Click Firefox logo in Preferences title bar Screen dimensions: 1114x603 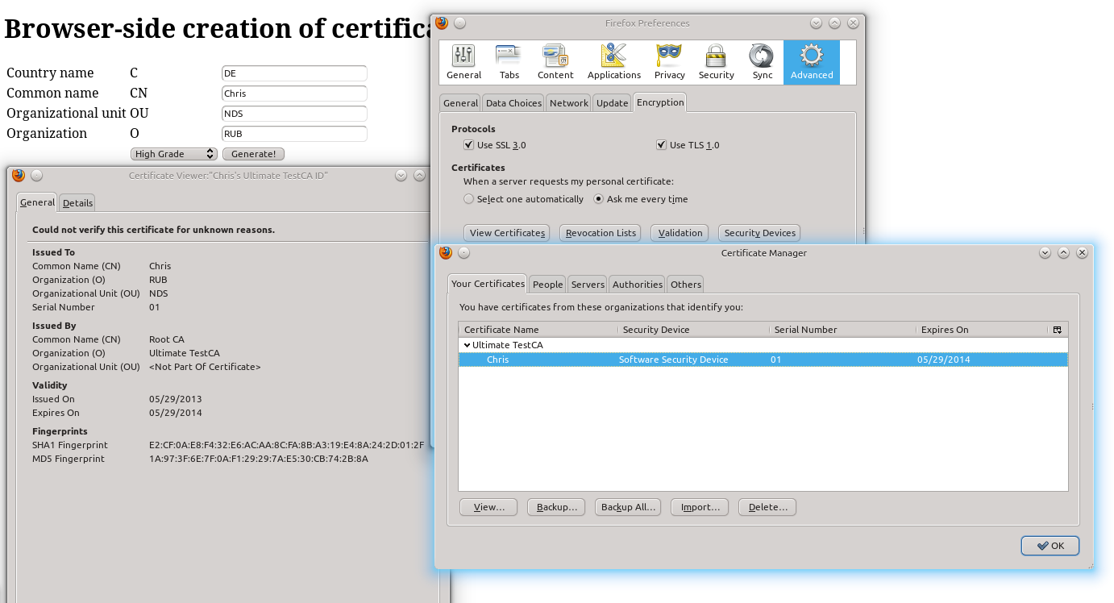442,23
